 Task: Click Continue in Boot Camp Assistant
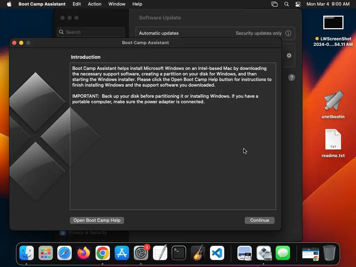(259, 220)
